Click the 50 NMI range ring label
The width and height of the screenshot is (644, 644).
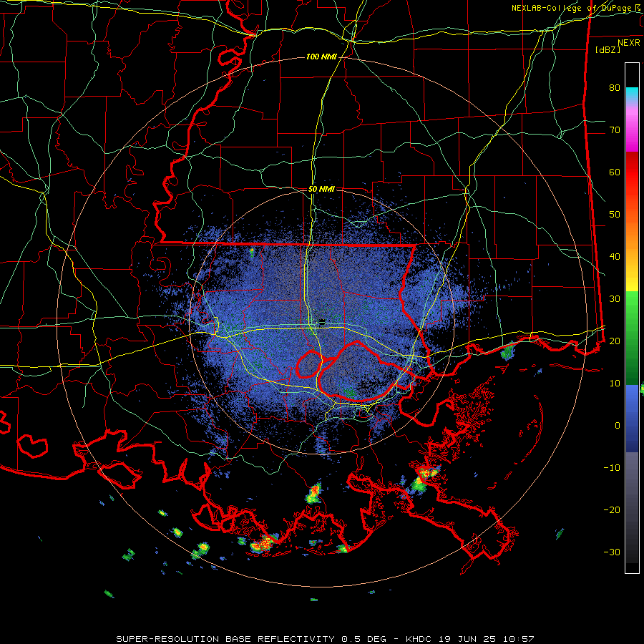pos(321,190)
